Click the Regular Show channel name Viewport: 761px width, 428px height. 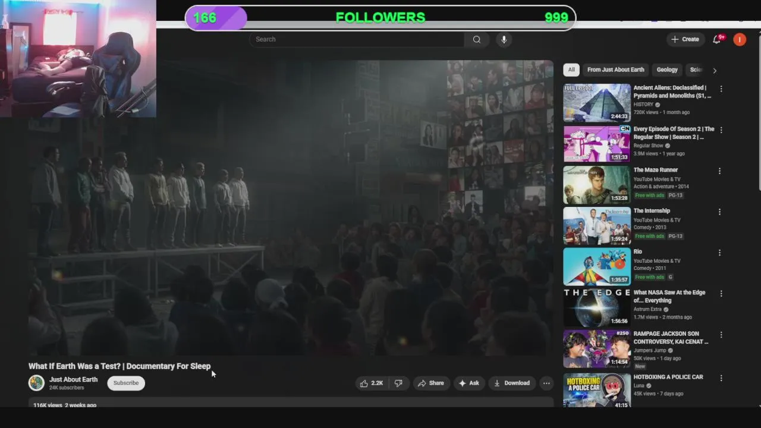[x=649, y=146]
